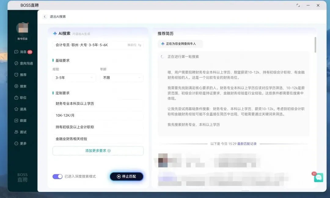Open 职位 in the sidebar
Screen dimensions: 330x198
pyautogui.click(x=20, y=98)
